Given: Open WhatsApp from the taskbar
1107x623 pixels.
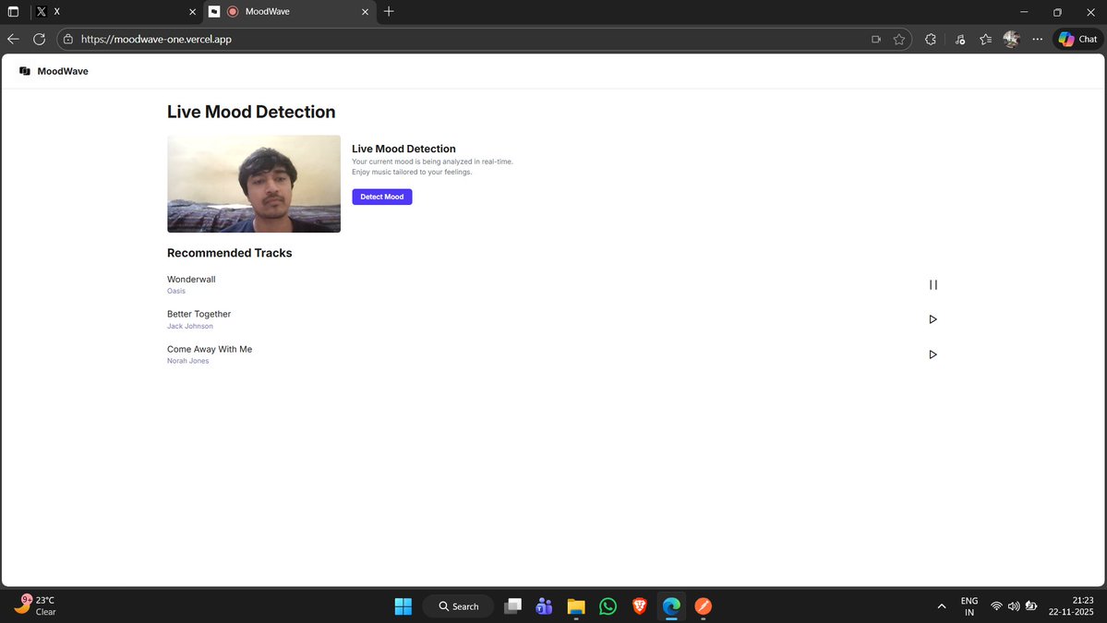Looking at the screenshot, I should point(607,606).
